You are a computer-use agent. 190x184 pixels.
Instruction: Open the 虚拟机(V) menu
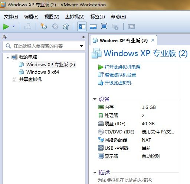click(x=75, y=17)
